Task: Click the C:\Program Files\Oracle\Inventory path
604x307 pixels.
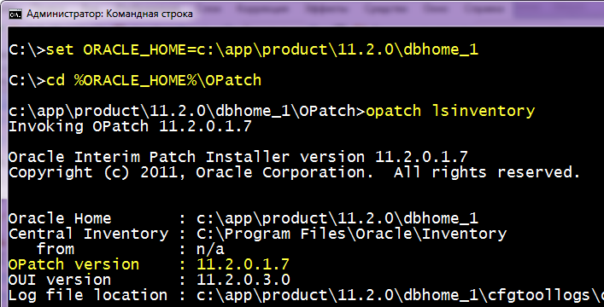Action: pos(352,235)
